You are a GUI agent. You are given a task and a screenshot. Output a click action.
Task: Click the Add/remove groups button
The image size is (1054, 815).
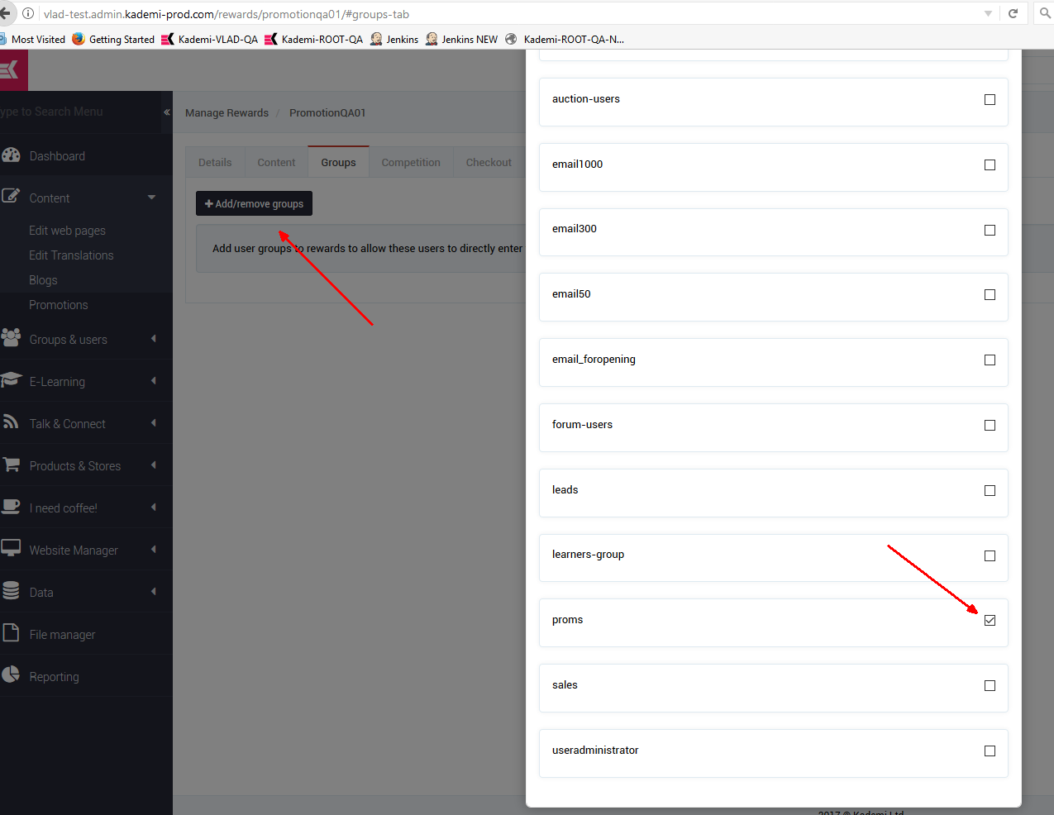[254, 203]
